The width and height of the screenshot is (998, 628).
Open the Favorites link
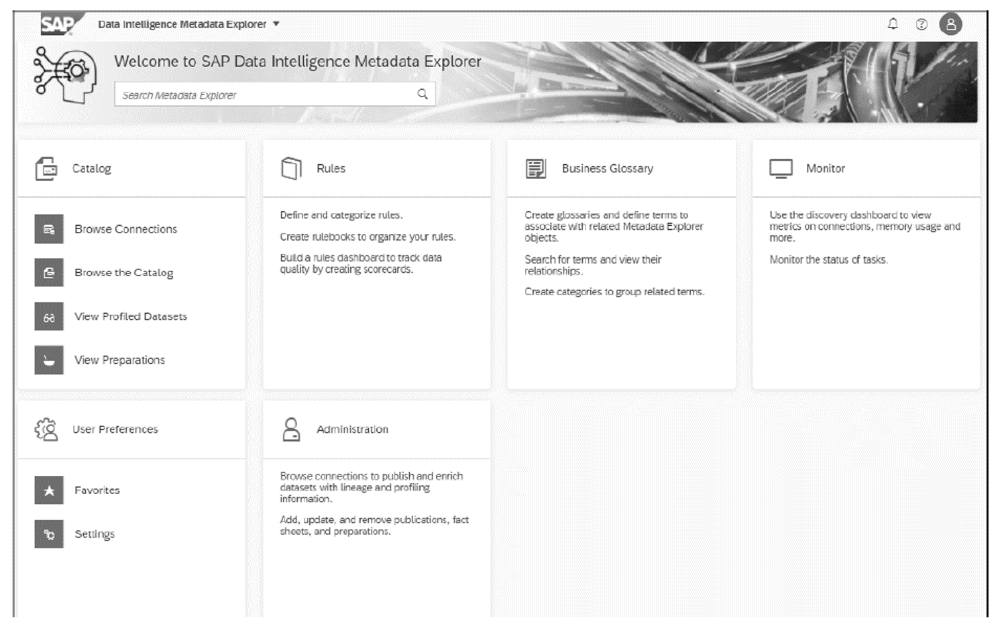(97, 491)
